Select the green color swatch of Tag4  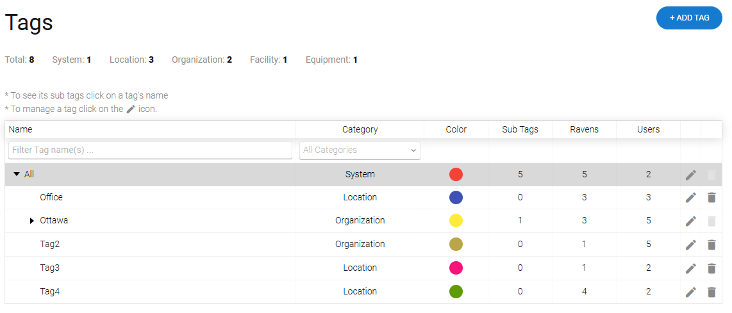point(456,291)
